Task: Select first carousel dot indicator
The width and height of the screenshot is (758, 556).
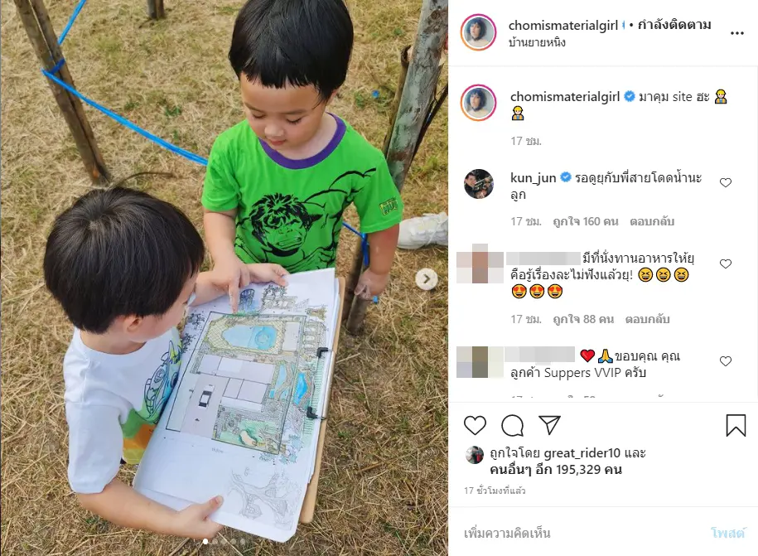Action: click(x=205, y=541)
